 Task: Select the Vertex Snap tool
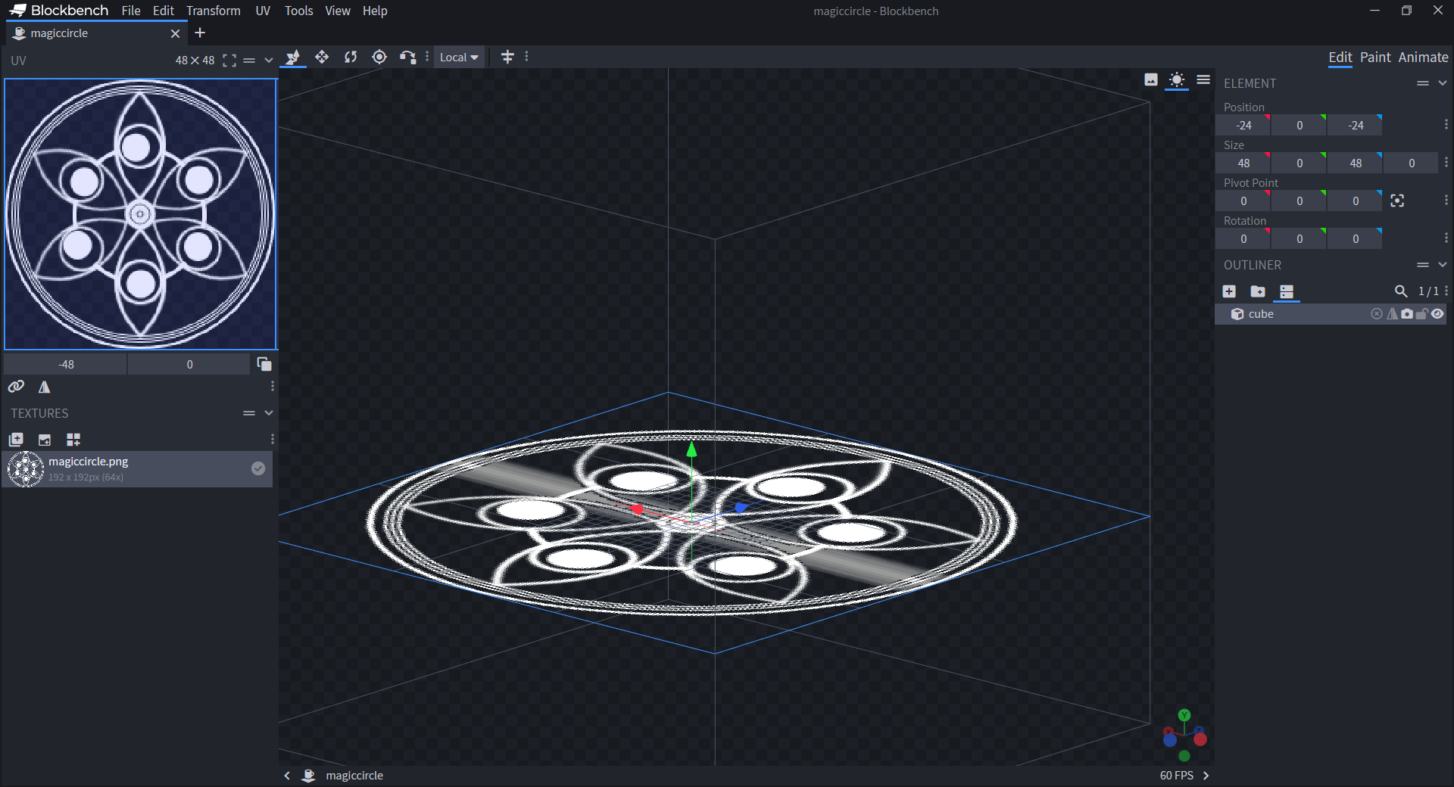pos(407,57)
